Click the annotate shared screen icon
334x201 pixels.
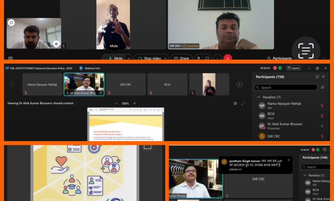(x=235, y=103)
